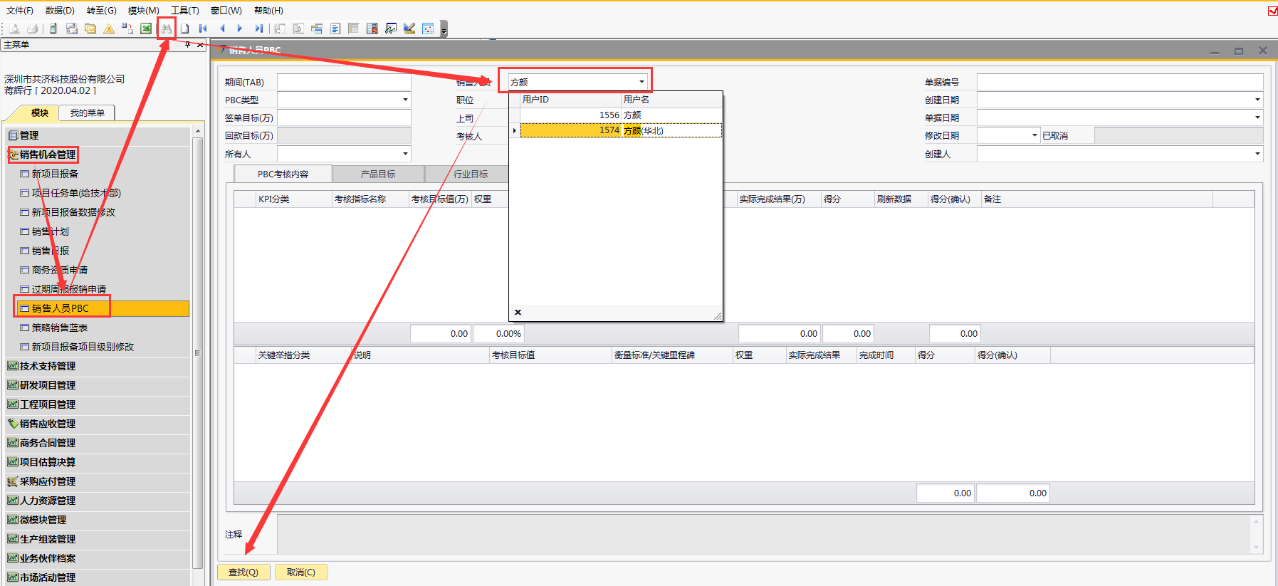Click the yellow warning triangle toolbar icon
1278x586 pixels.
(x=109, y=28)
